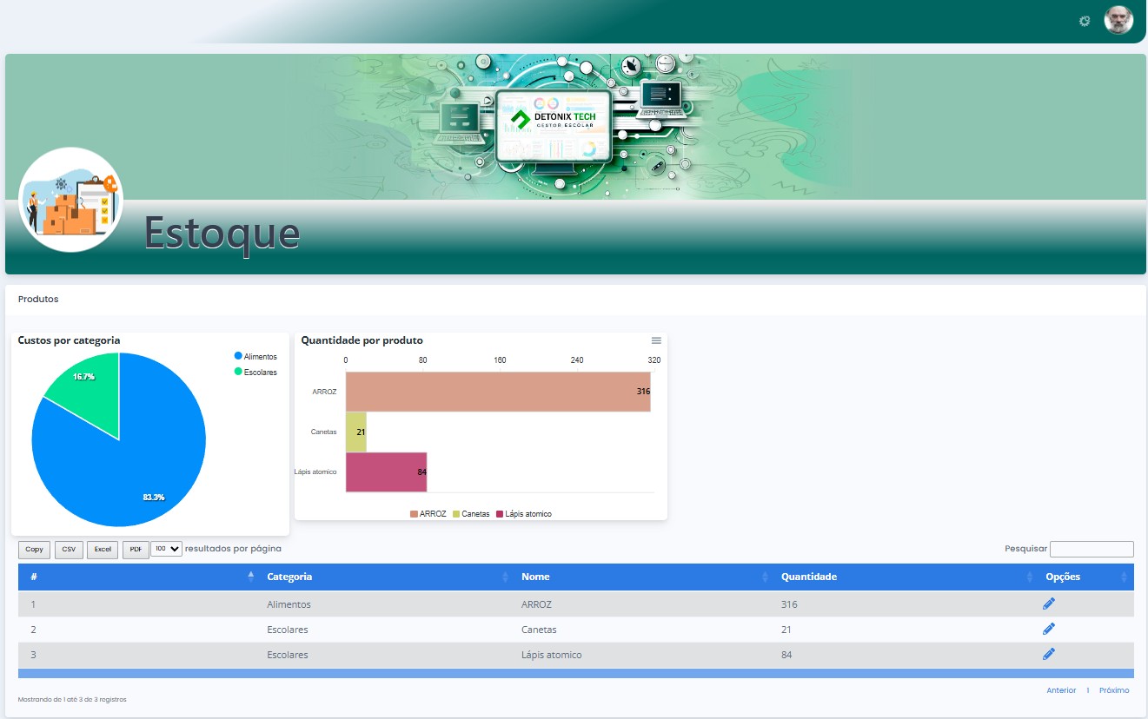
Task: Click the Detonix Tech banner image
Action: coord(575,127)
